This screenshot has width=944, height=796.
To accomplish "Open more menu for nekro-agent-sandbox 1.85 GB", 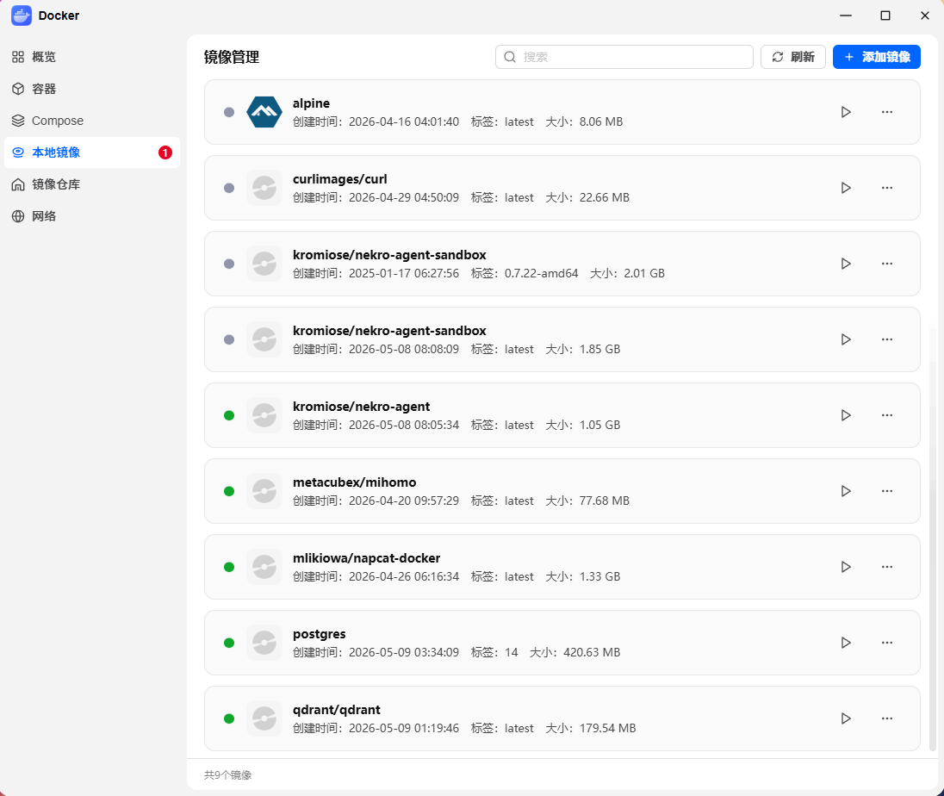I will point(887,339).
